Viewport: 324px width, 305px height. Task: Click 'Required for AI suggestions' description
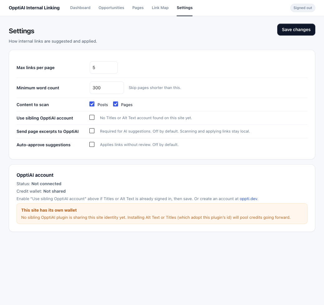pyautogui.click(x=175, y=131)
